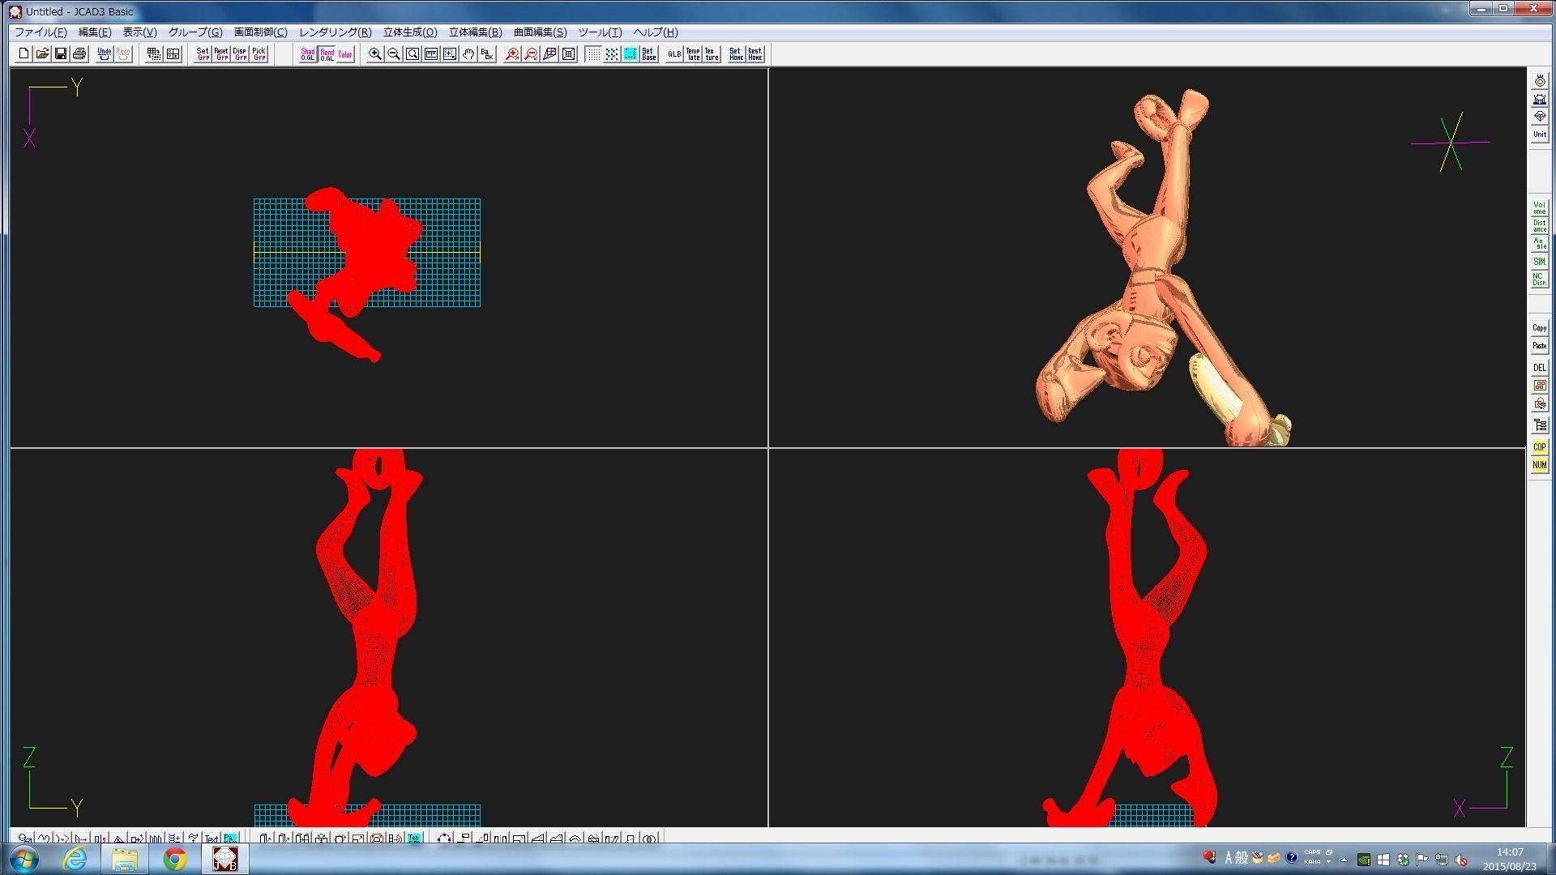1556x875 pixels.
Task: Open the ファイル(F) menu
Action: pyautogui.click(x=41, y=32)
